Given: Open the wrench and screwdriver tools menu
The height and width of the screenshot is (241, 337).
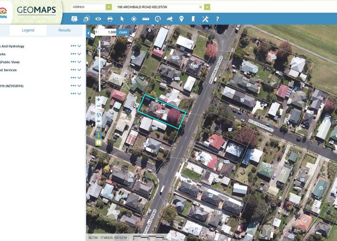Looking at the screenshot, I should pyautogui.click(x=205, y=19).
